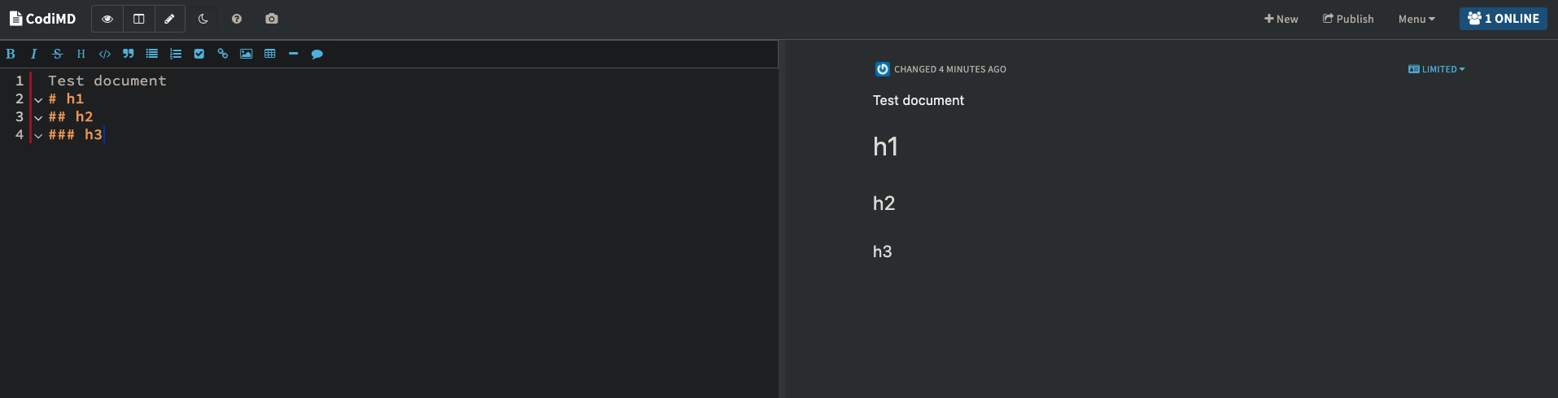The image size is (1558, 398).
Task: Apply italic formatting in toolbar
Action: (33, 54)
